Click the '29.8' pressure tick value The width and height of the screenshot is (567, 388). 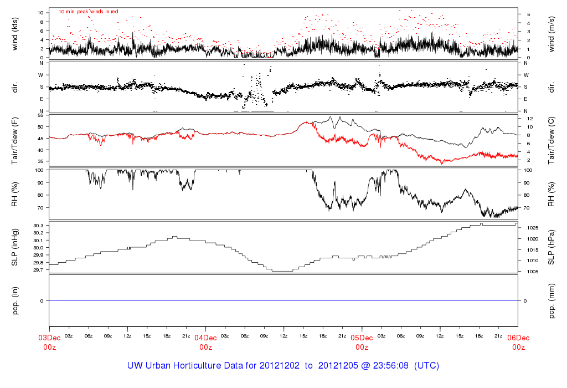[x=38, y=262]
